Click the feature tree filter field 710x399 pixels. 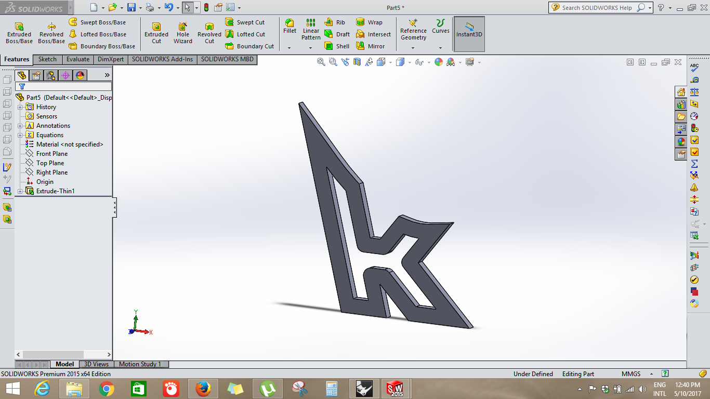(63, 87)
